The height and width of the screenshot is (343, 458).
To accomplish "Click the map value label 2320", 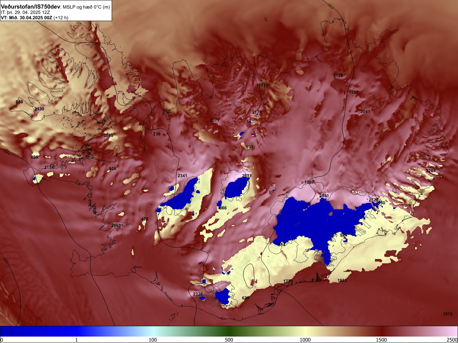I will (198, 294).
